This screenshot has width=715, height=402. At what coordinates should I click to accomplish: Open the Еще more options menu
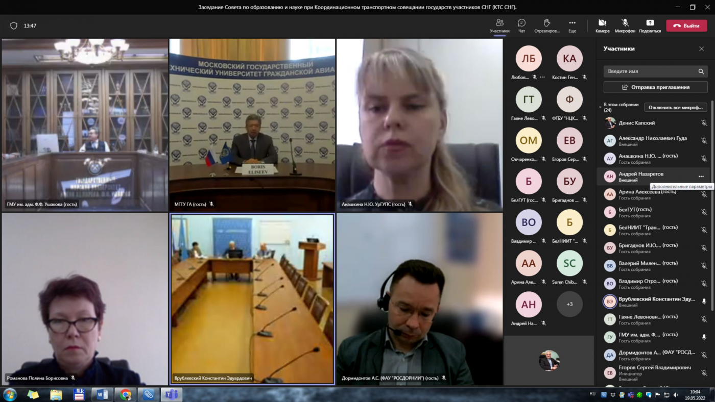(x=572, y=22)
